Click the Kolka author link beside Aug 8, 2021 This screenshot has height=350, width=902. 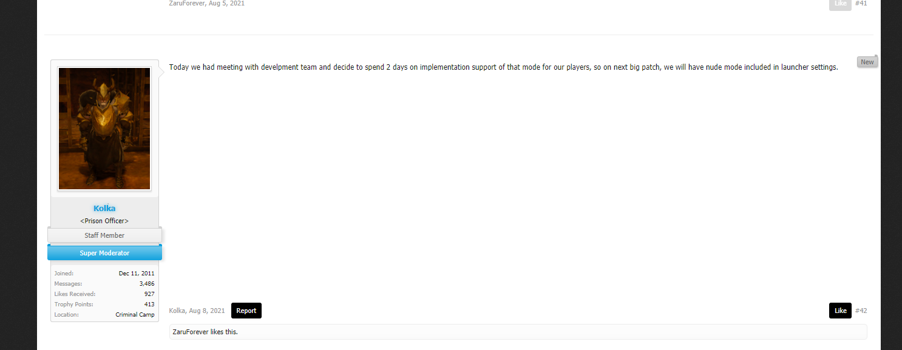pyautogui.click(x=177, y=311)
